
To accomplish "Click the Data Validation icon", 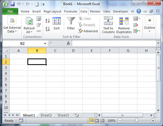I will click(136, 19).
